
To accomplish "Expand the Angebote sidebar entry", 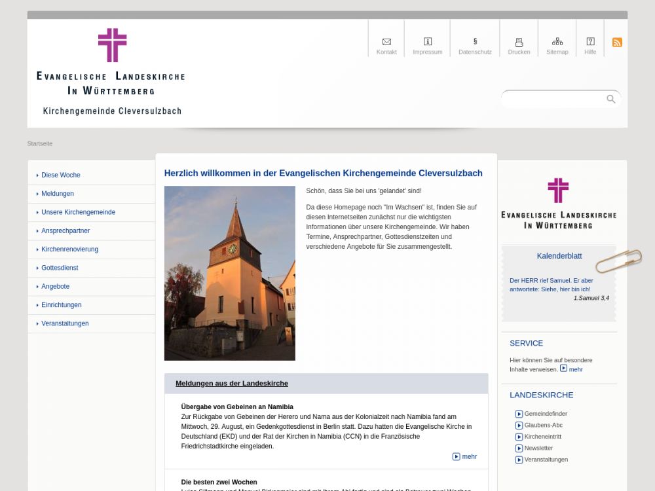I will click(55, 287).
